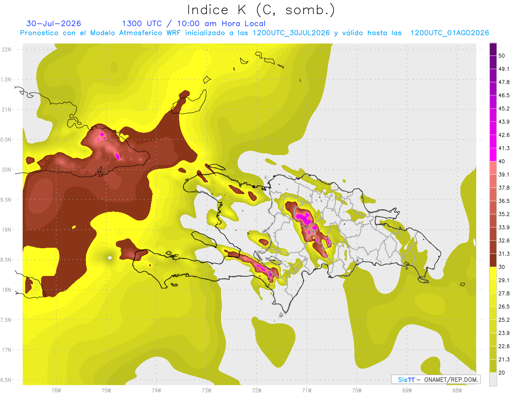Click the longitude axis label '76W'
The image size is (513, 396).
coord(56,390)
